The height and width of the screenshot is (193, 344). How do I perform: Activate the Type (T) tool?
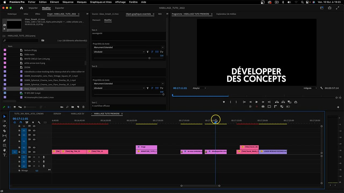tap(4, 155)
